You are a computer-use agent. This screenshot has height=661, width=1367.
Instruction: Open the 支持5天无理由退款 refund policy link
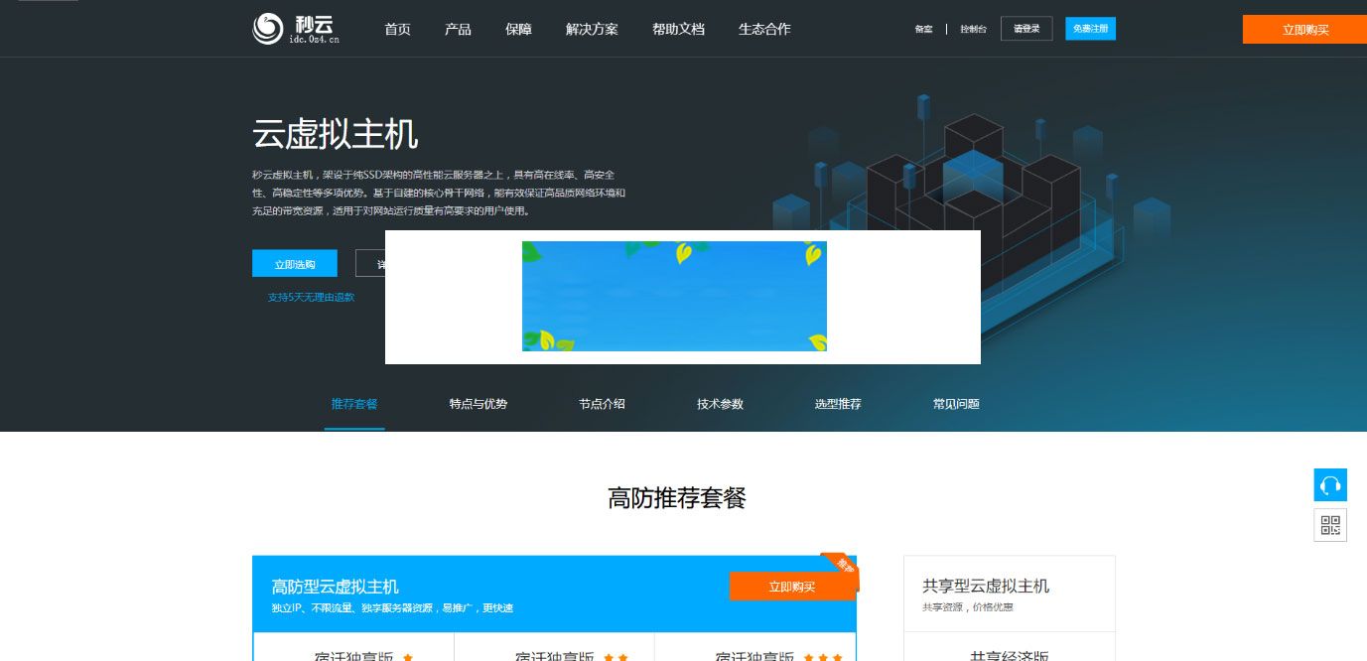312,296
